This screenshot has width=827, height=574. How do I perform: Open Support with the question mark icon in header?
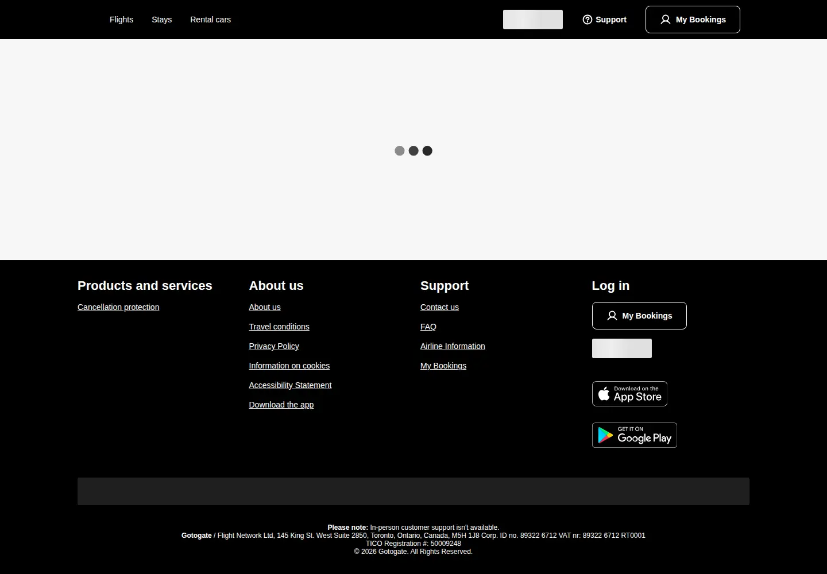coord(604,20)
